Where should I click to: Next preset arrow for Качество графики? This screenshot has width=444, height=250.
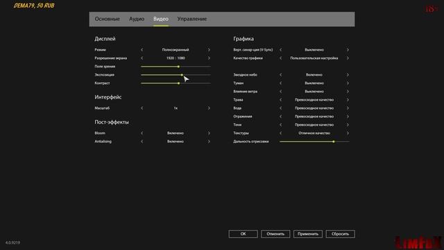348,58
